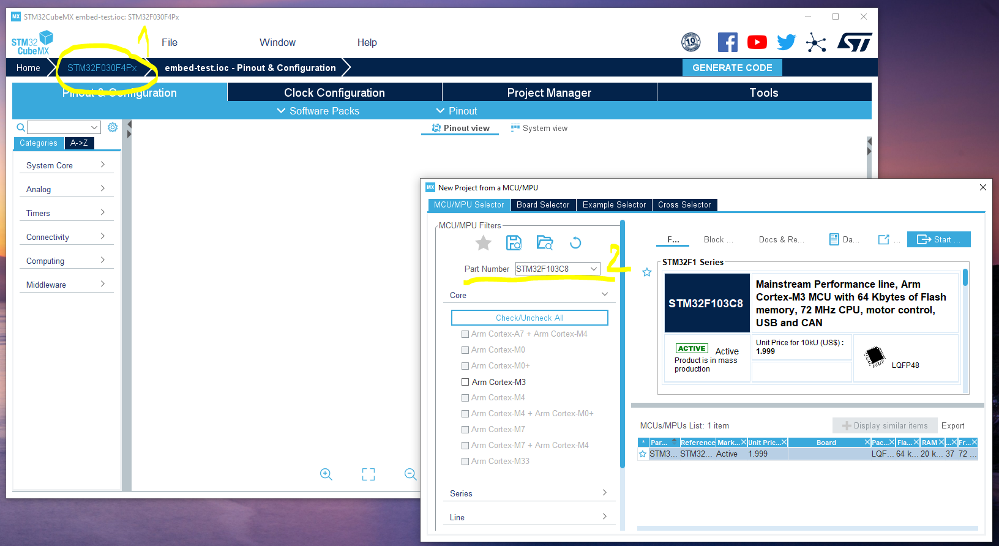Open the Facebook icon in the toolbar
Screen dimensions: 999x546
727,42
